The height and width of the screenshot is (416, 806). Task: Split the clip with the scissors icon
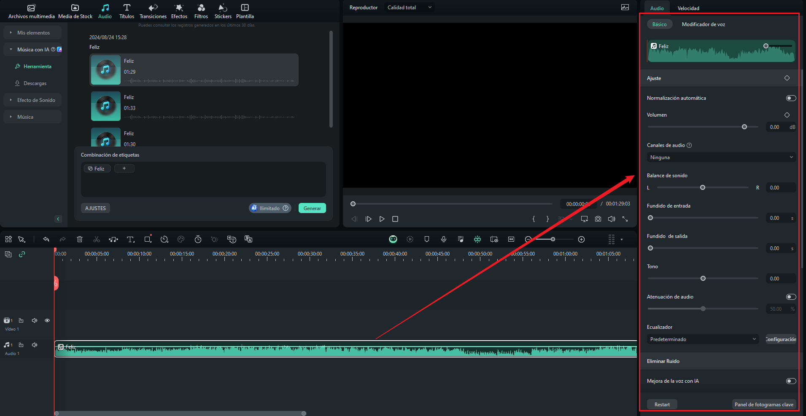97,239
